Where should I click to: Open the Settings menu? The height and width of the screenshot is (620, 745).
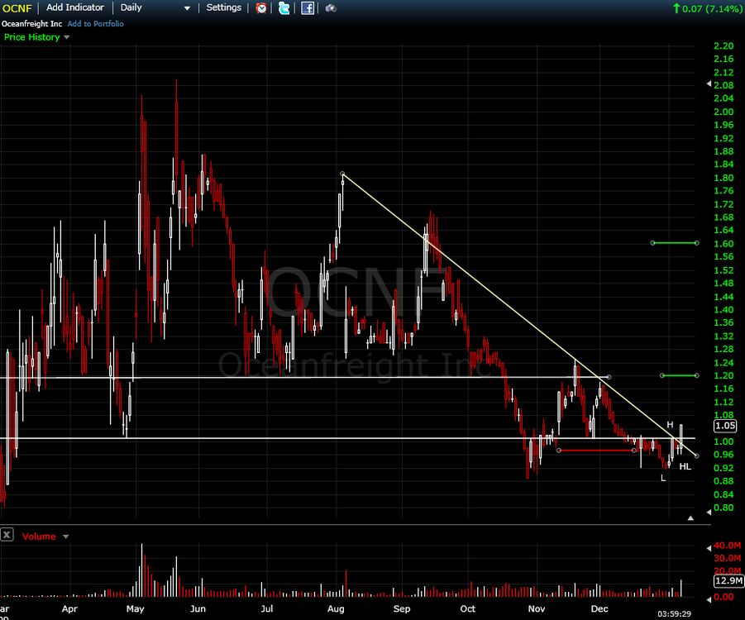pos(224,7)
